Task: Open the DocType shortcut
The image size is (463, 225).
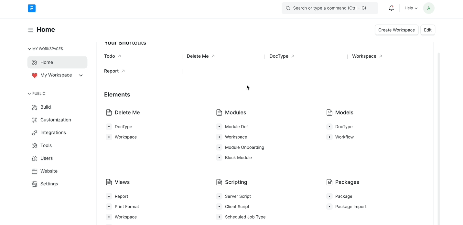Action: pyautogui.click(x=279, y=56)
